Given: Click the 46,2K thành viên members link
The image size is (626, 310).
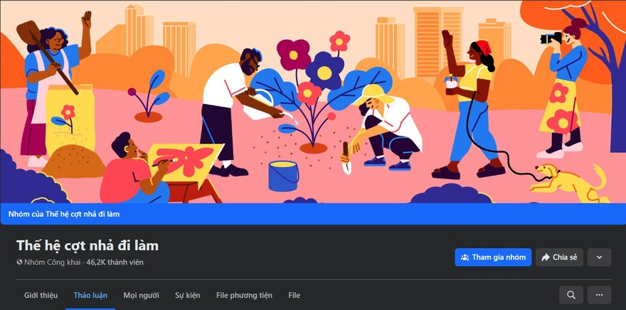Looking at the screenshot, I should click(x=115, y=262).
